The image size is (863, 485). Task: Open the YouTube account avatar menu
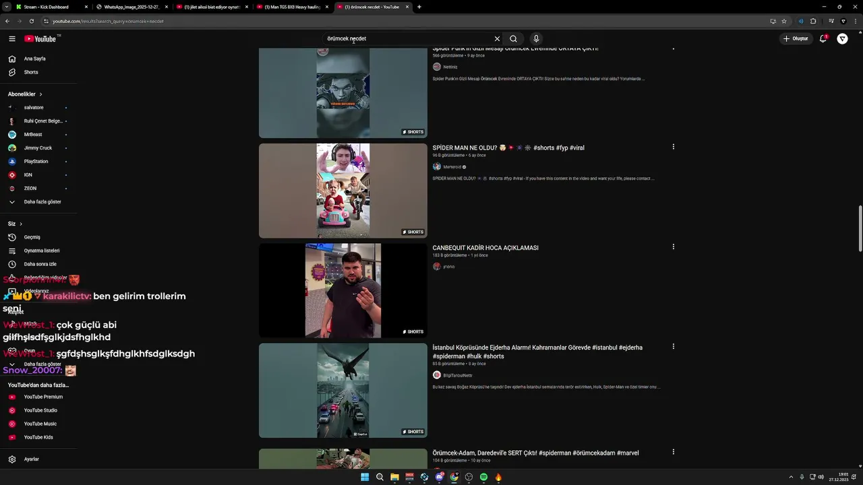[842, 38]
